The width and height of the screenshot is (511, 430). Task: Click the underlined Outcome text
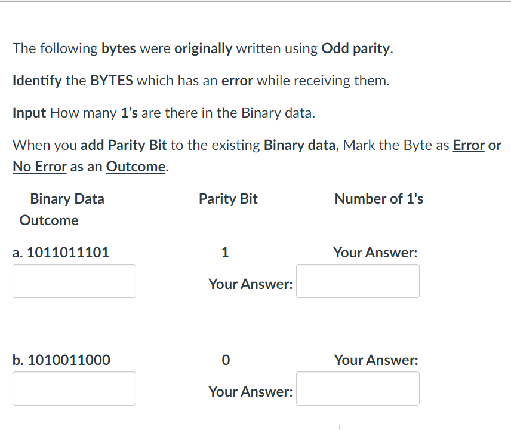[136, 167]
